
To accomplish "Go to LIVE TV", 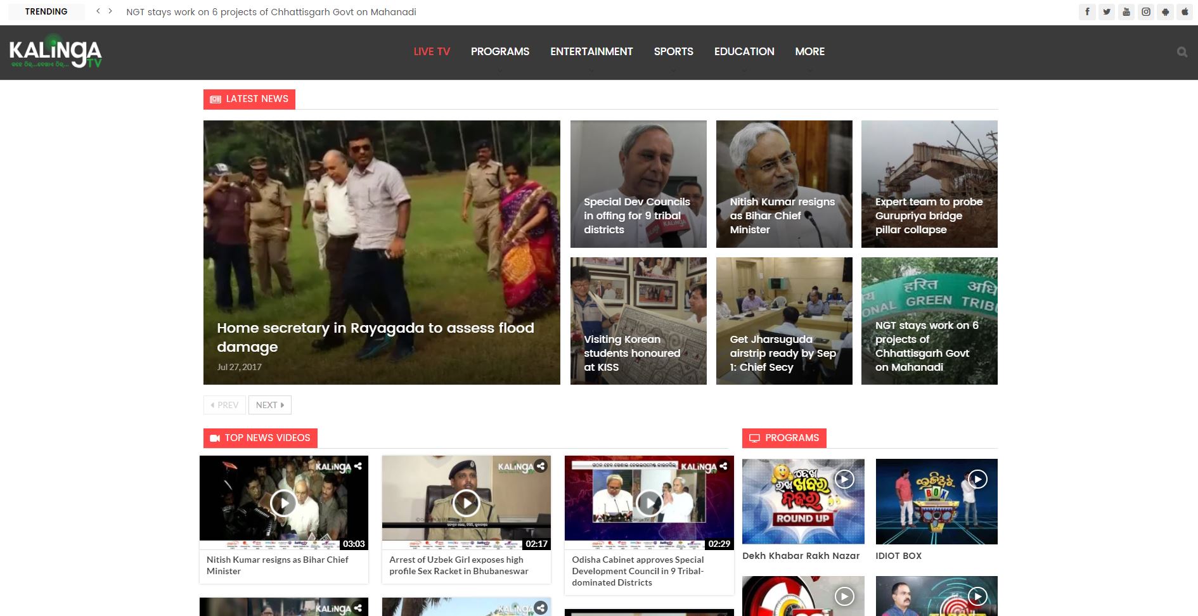I will (x=432, y=51).
